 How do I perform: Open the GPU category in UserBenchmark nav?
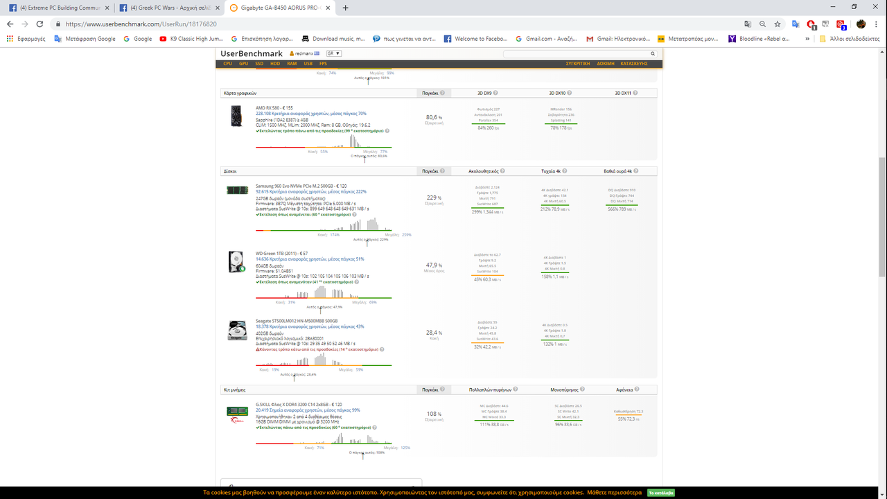243,64
